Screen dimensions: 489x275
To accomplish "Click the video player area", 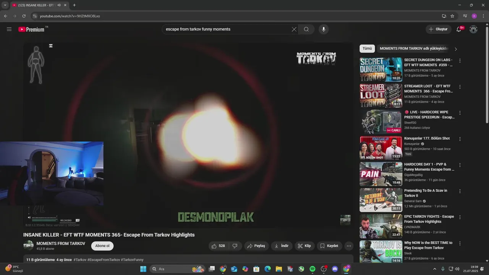I will click(x=188, y=134).
